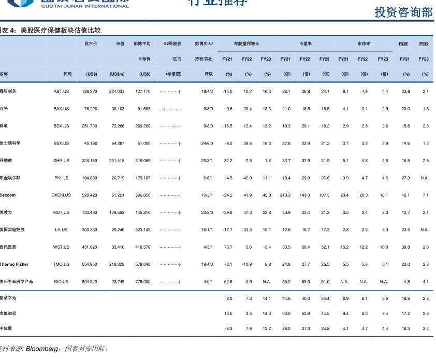Click the underlined PEG column header
This screenshot has width=436, height=359.
[x=423, y=44]
